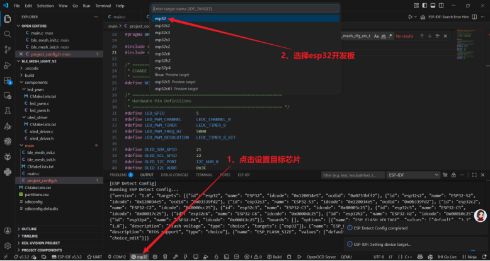Collapse the led_pwm folder
This screenshot has height=261, width=490.
35,90
